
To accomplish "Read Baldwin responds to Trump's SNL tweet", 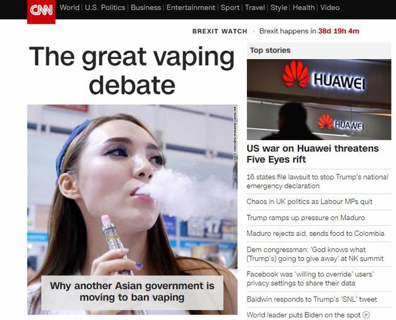I will click(x=312, y=299).
